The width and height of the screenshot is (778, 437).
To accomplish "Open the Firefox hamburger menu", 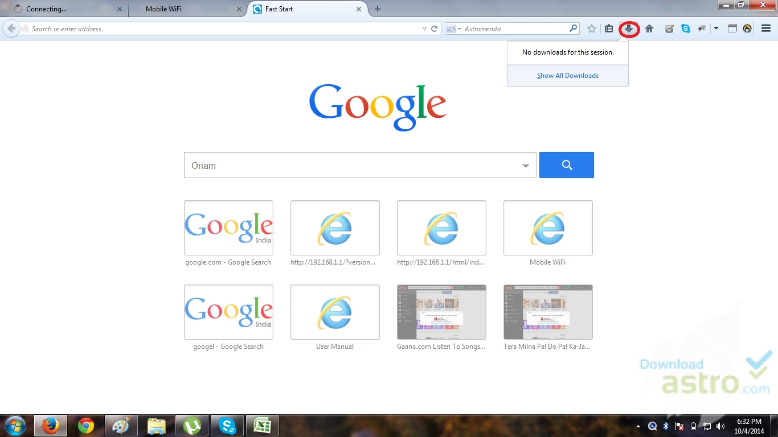I will pos(766,28).
